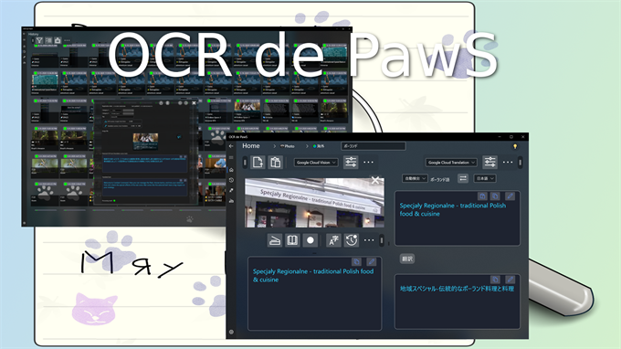The width and height of the screenshot is (621, 349).
Task: Open the 日本語 target language dropdown
Action: click(485, 179)
